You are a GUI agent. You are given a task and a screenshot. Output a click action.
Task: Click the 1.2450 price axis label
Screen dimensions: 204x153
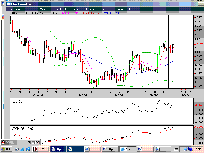(199, 17)
